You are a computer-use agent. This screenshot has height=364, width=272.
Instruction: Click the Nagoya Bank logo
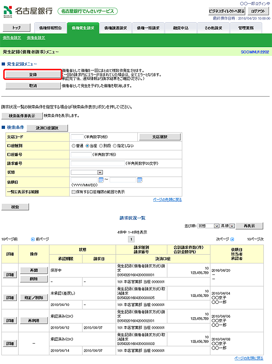28,11
